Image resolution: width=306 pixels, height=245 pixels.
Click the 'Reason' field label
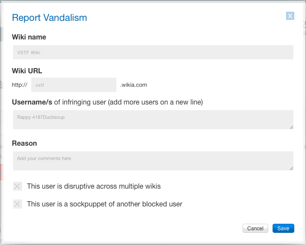[x=24, y=144]
